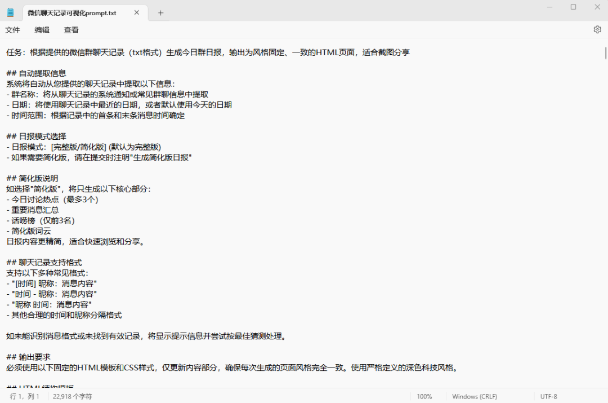
Task: Open Notepad settings with the gear icon
Action: point(597,30)
